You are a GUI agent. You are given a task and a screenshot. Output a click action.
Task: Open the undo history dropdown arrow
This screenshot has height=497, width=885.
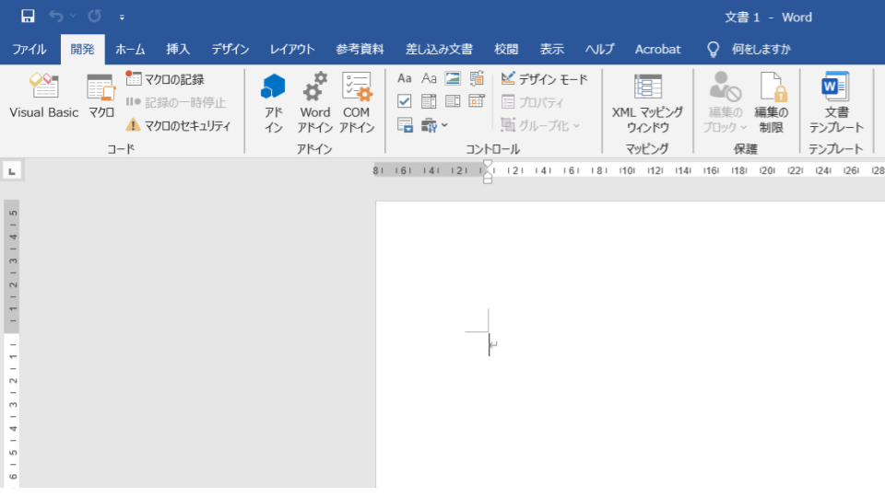point(74,17)
